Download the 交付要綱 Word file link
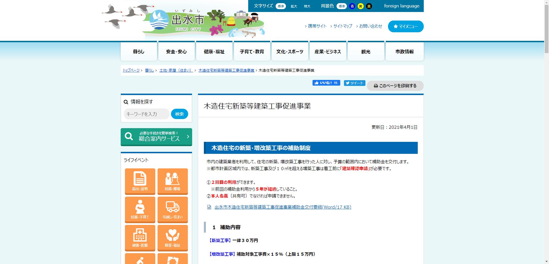Screen dimensions: 549x264 click(283, 207)
